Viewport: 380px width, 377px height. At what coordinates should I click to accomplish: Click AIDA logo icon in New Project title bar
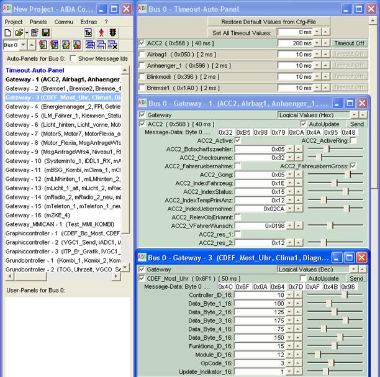click(7, 9)
